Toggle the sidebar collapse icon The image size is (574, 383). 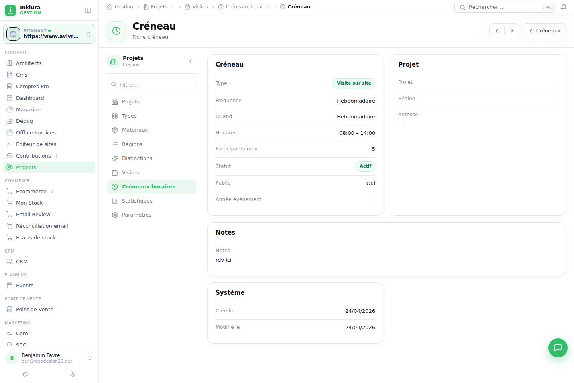click(x=88, y=10)
